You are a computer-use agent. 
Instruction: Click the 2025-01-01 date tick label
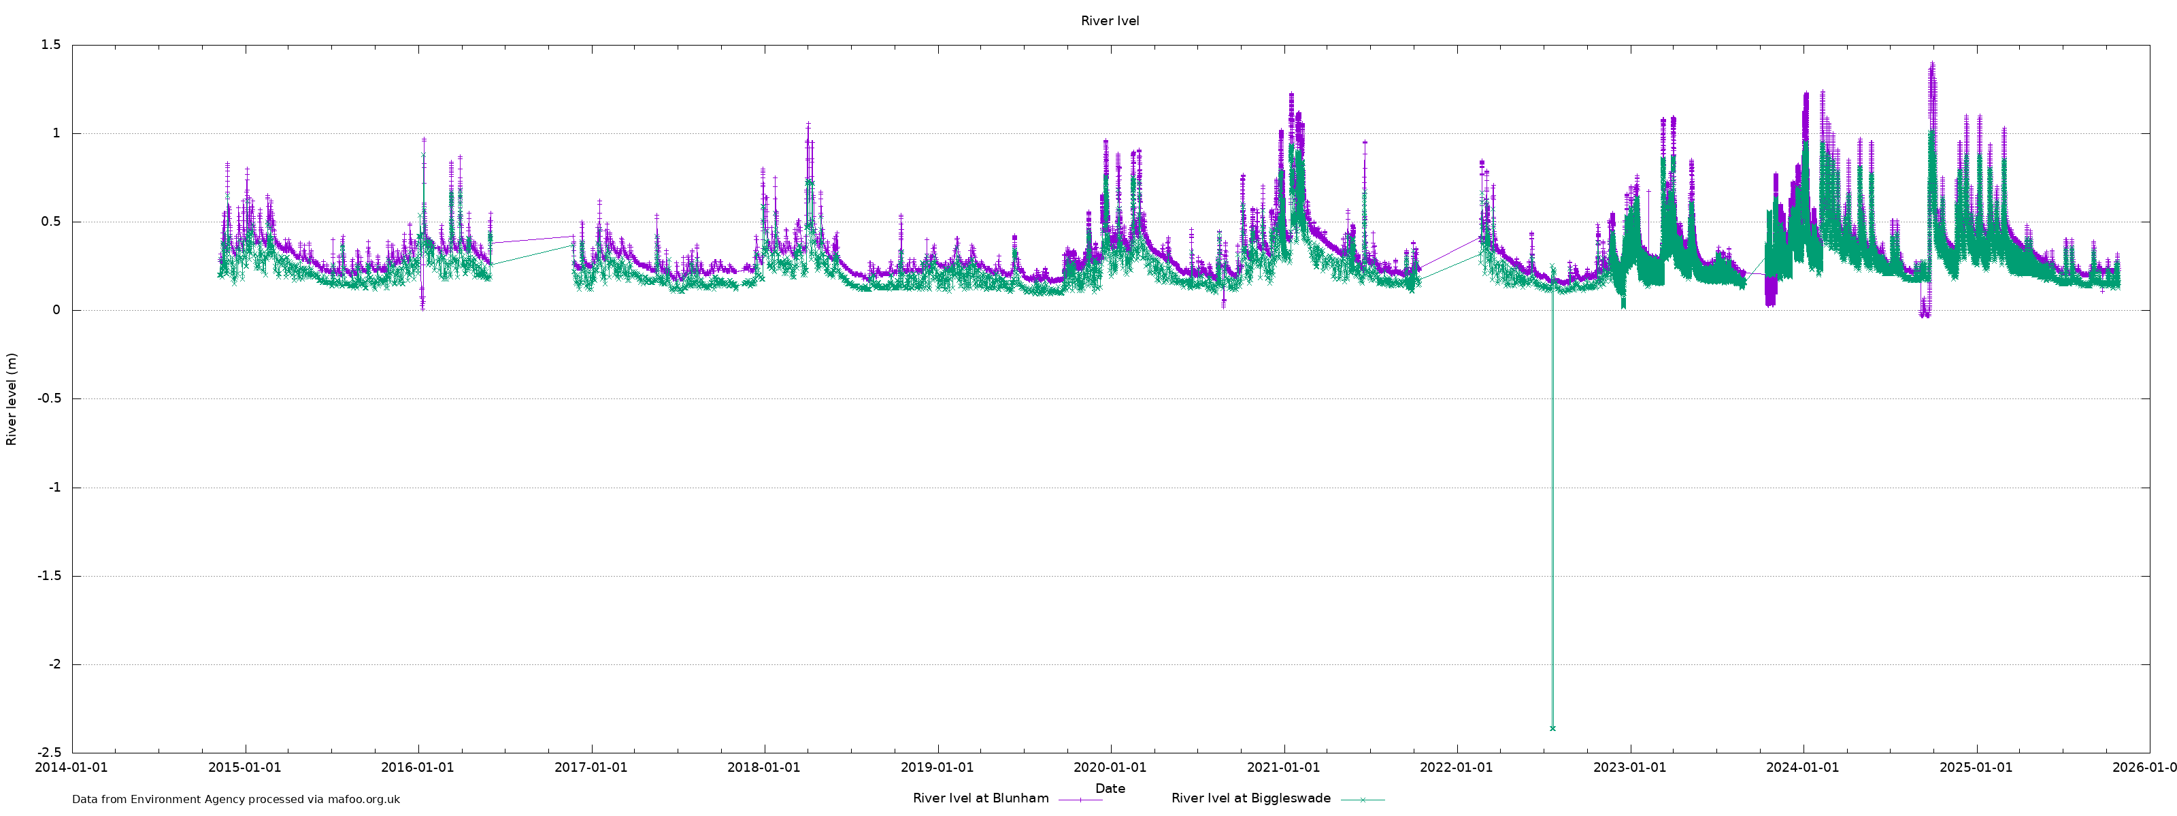(x=1976, y=768)
